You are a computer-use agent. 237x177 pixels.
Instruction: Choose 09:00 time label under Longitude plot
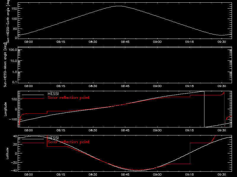[157, 130]
